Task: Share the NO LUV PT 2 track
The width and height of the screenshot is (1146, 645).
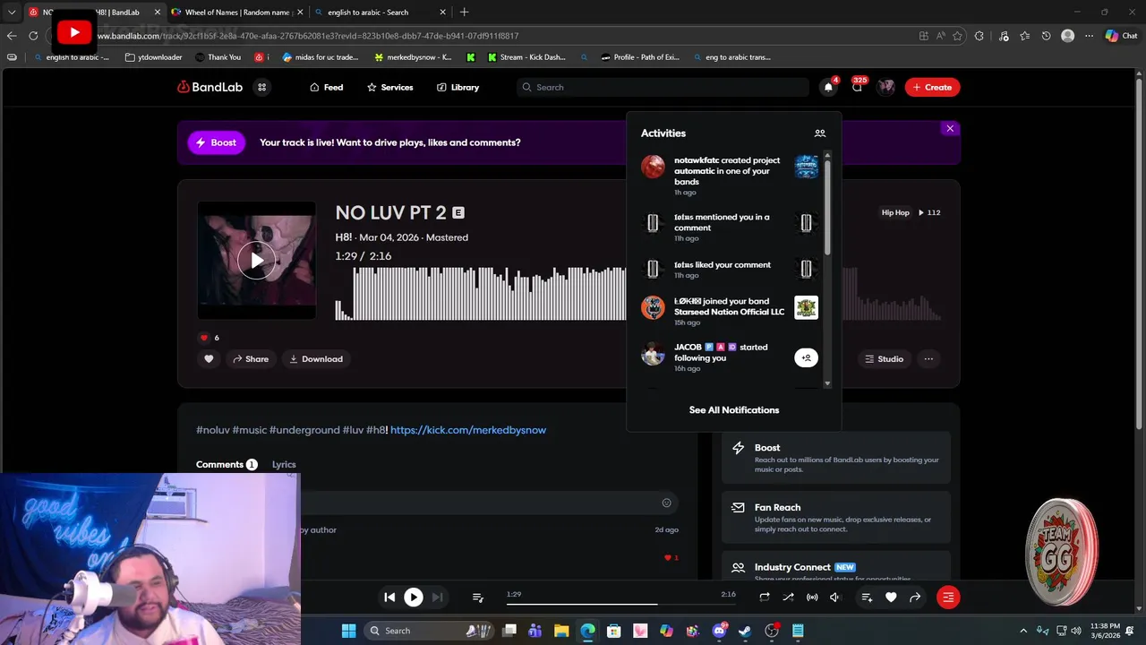Action: point(251,358)
